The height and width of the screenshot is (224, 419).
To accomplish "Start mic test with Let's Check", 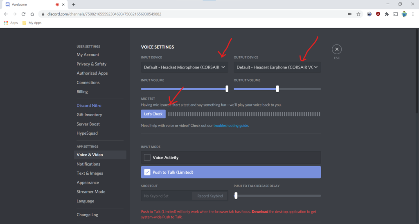I will [153, 114].
